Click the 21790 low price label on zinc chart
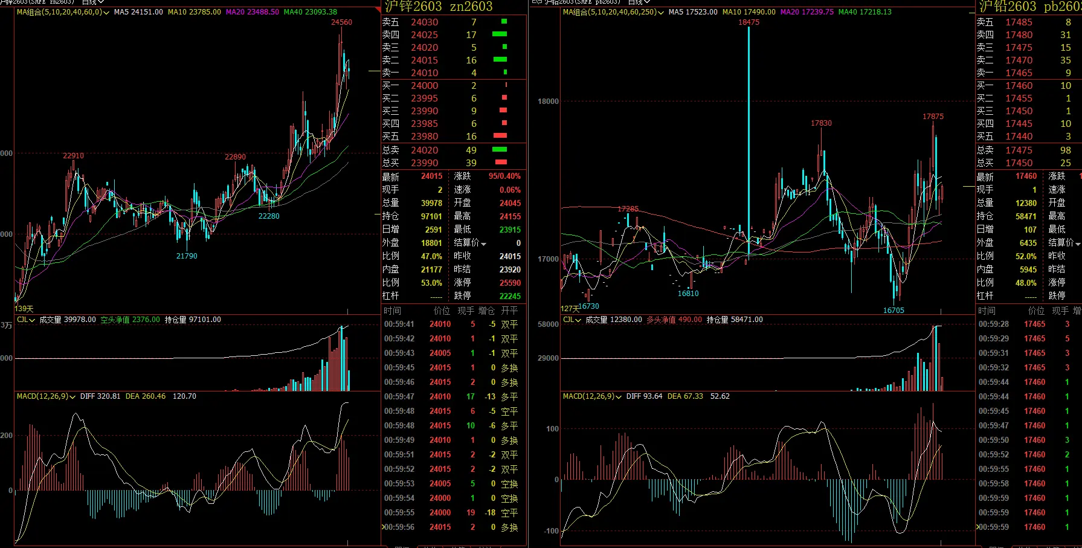 pyautogui.click(x=187, y=256)
